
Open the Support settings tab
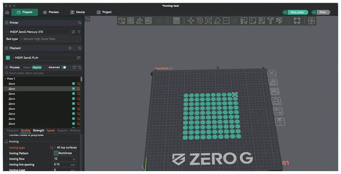point(62,130)
